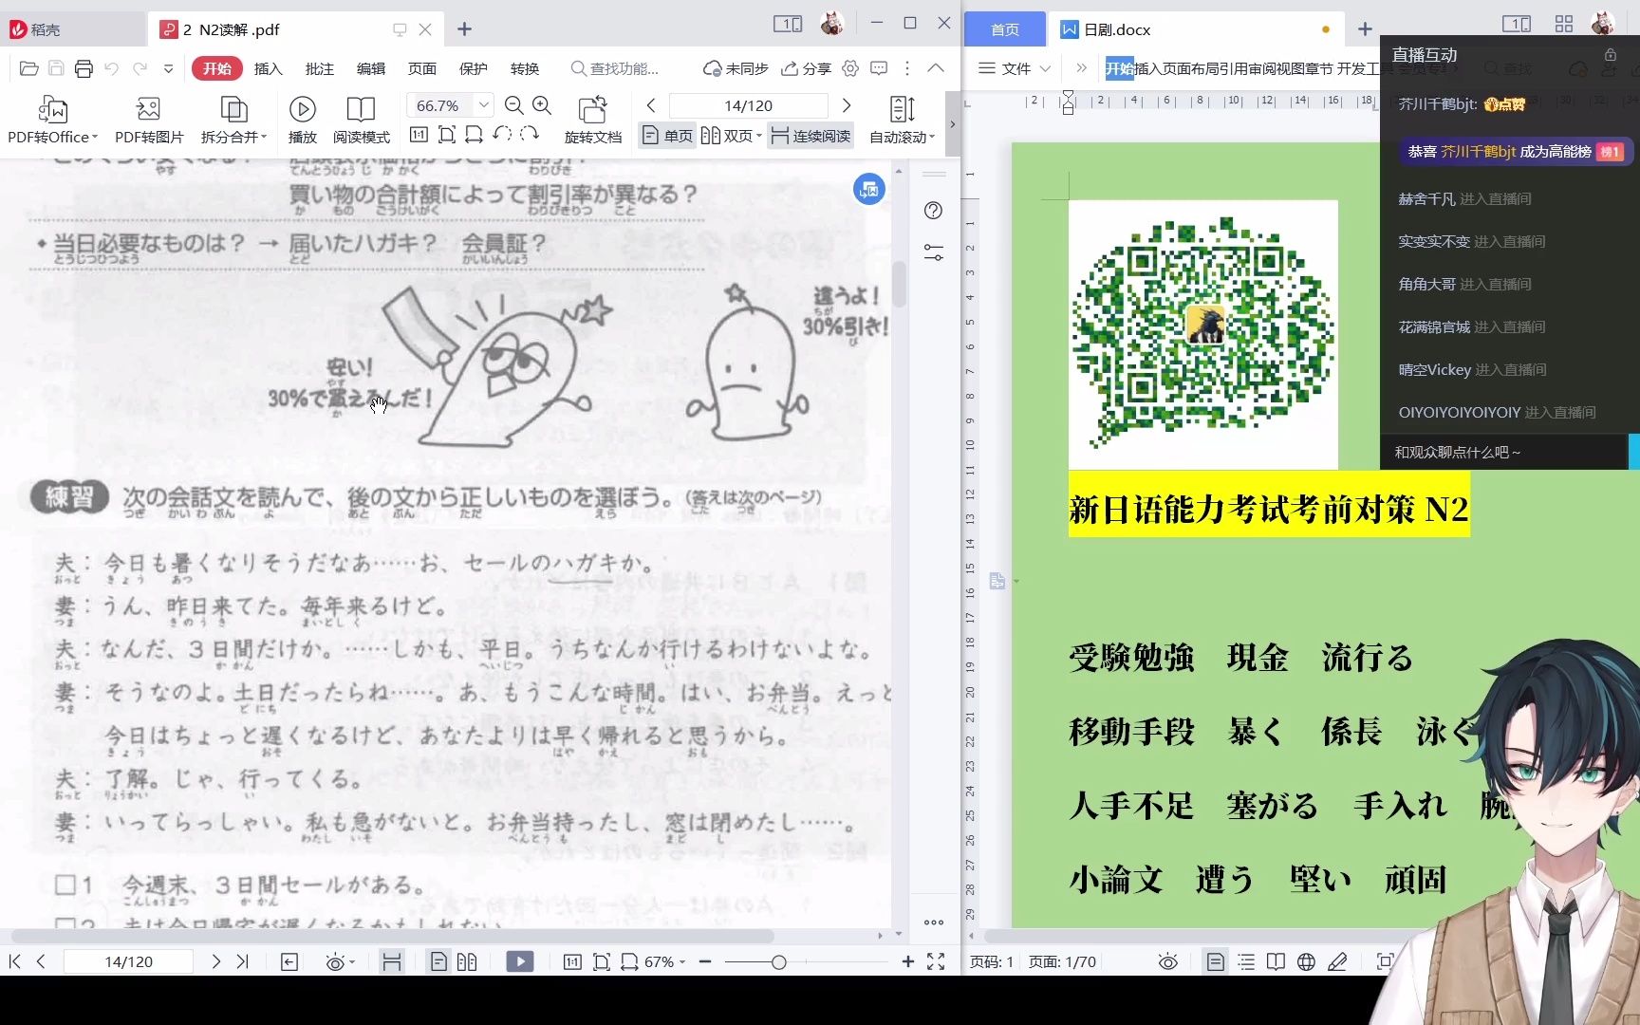Open the 拆分合并 split-merge tool
1640x1025 pixels.
(233, 120)
